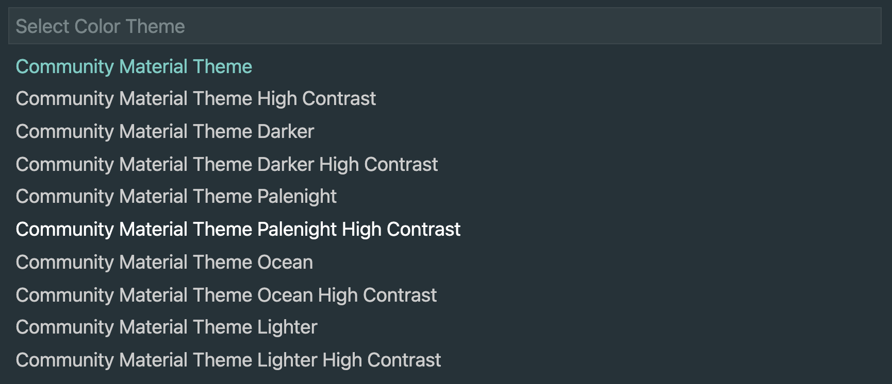
Task: Choose Community Material Theme Ocean
Action: click(164, 263)
